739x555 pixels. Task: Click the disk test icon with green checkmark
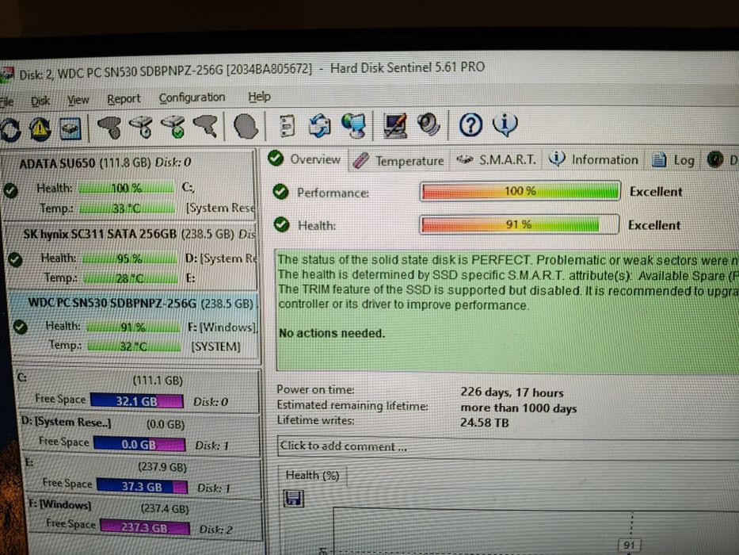click(173, 127)
